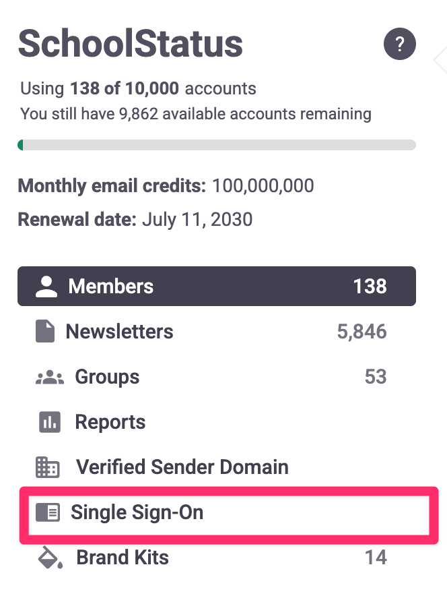Select Single Sign-On in sidebar
Image resolution: width=447 pixels, height=596 pixels.
click(x=137, y=513)
